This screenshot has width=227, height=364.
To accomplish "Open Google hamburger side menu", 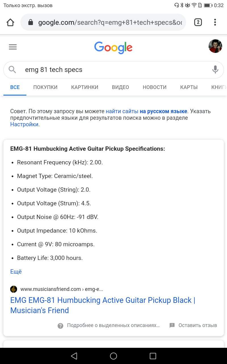I will [13, 47].
